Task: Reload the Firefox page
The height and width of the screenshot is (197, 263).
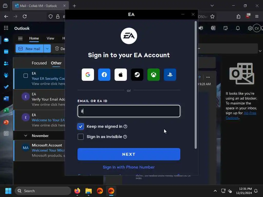Action: coord(25,16)
